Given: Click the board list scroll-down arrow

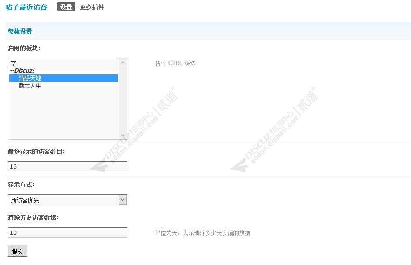Looking at the screenshot, I should pyautogui.click(x=123, y=136).
